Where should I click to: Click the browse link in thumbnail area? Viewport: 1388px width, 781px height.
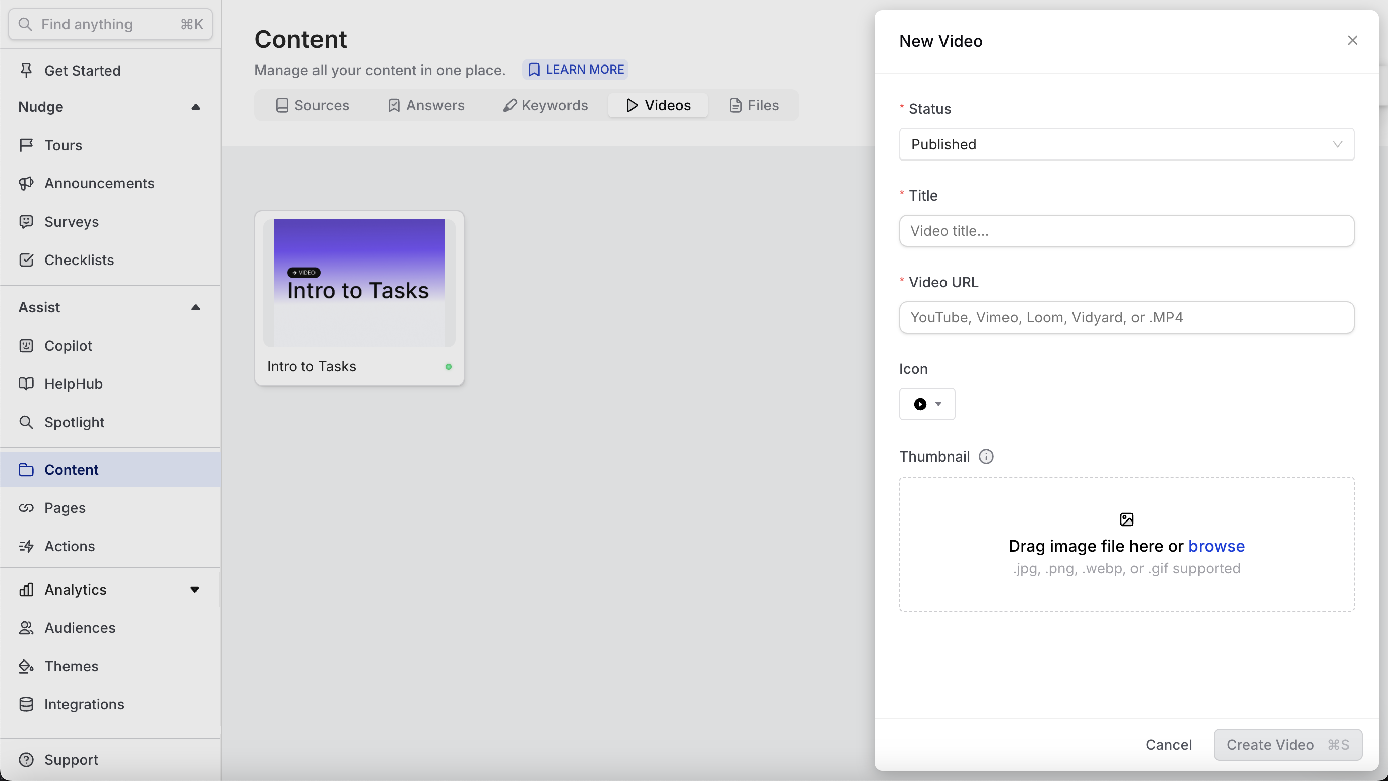point(1216,546)
